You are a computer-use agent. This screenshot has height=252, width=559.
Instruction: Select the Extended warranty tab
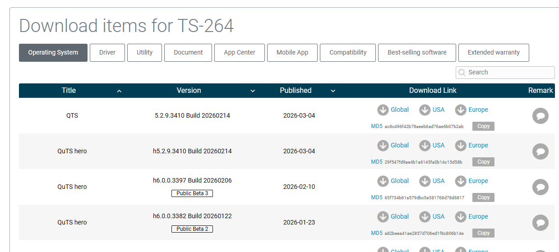[493, 53]
